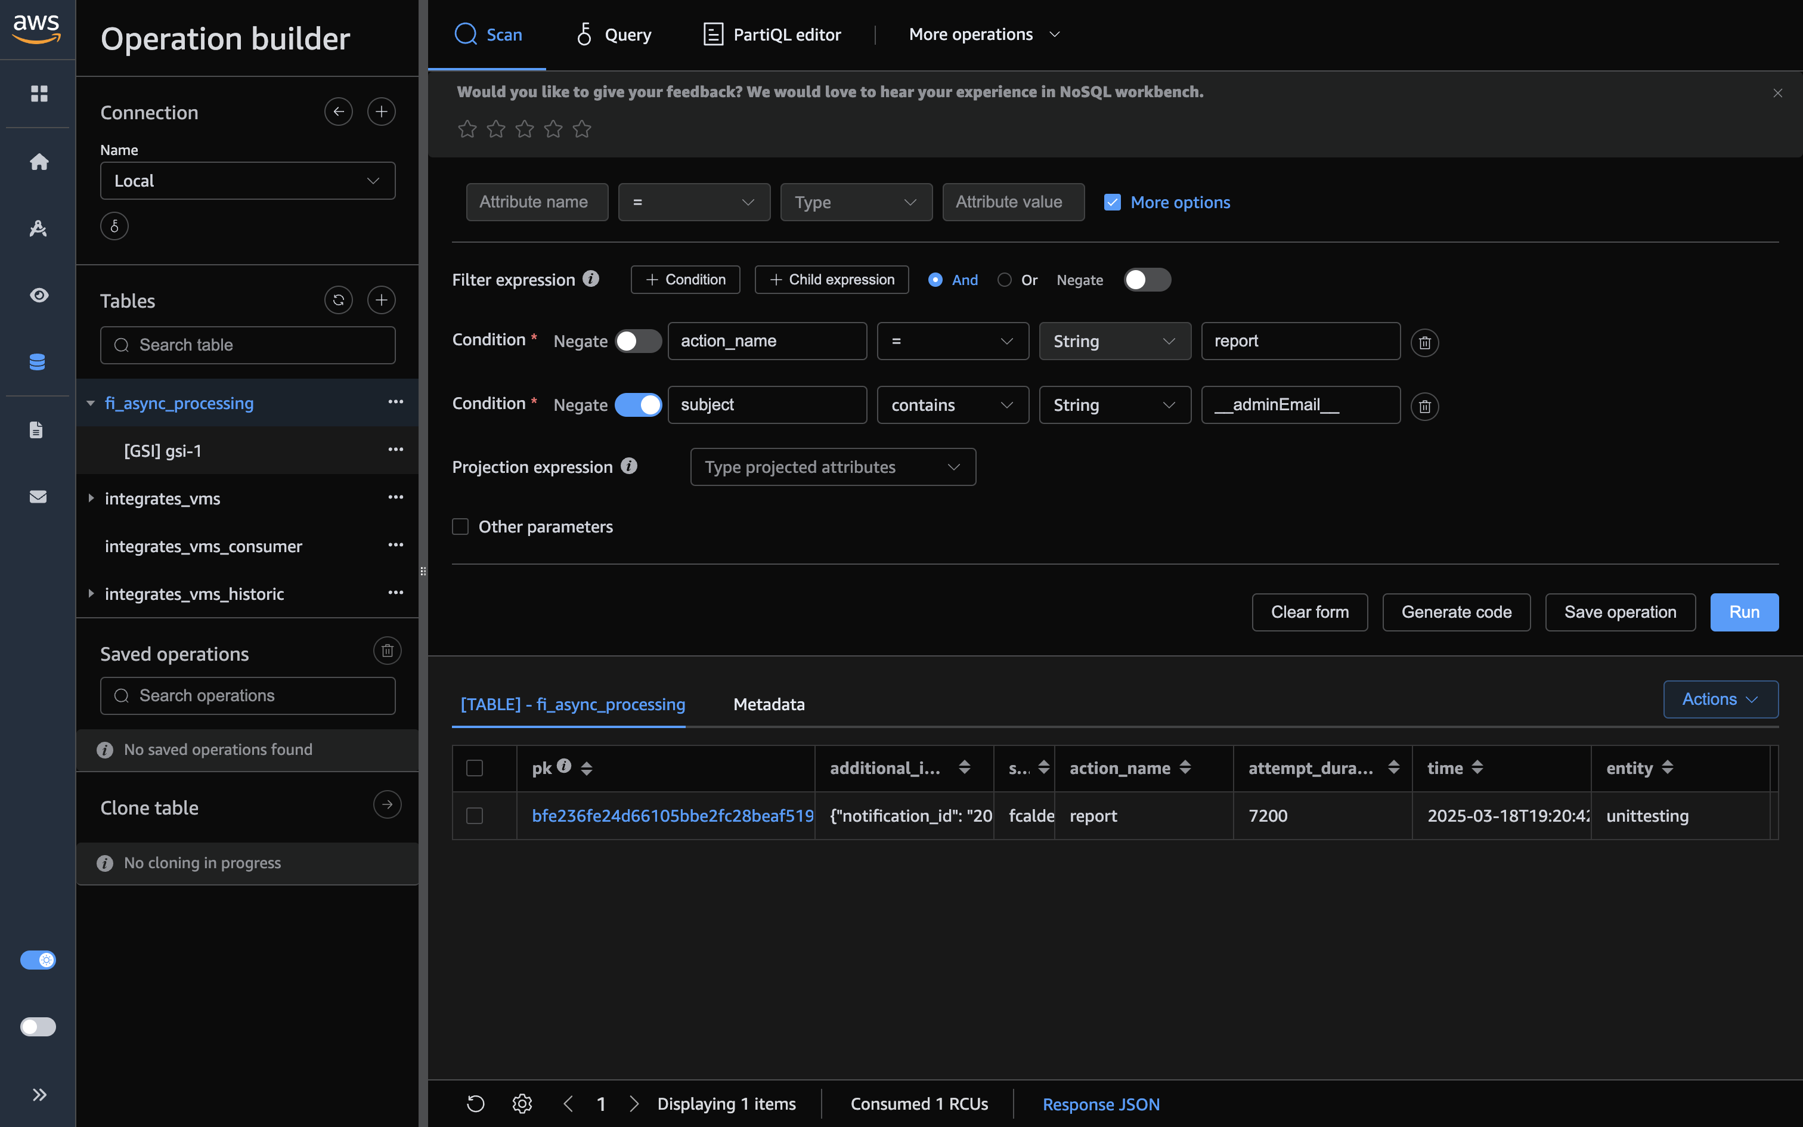
Task: Toggle Filter expression Negate switch
Action: tap(1147, 280)
